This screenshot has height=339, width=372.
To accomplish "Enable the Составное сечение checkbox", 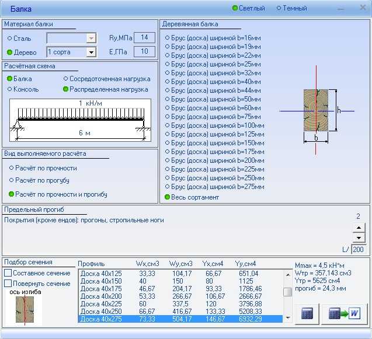I will (8, 273).
